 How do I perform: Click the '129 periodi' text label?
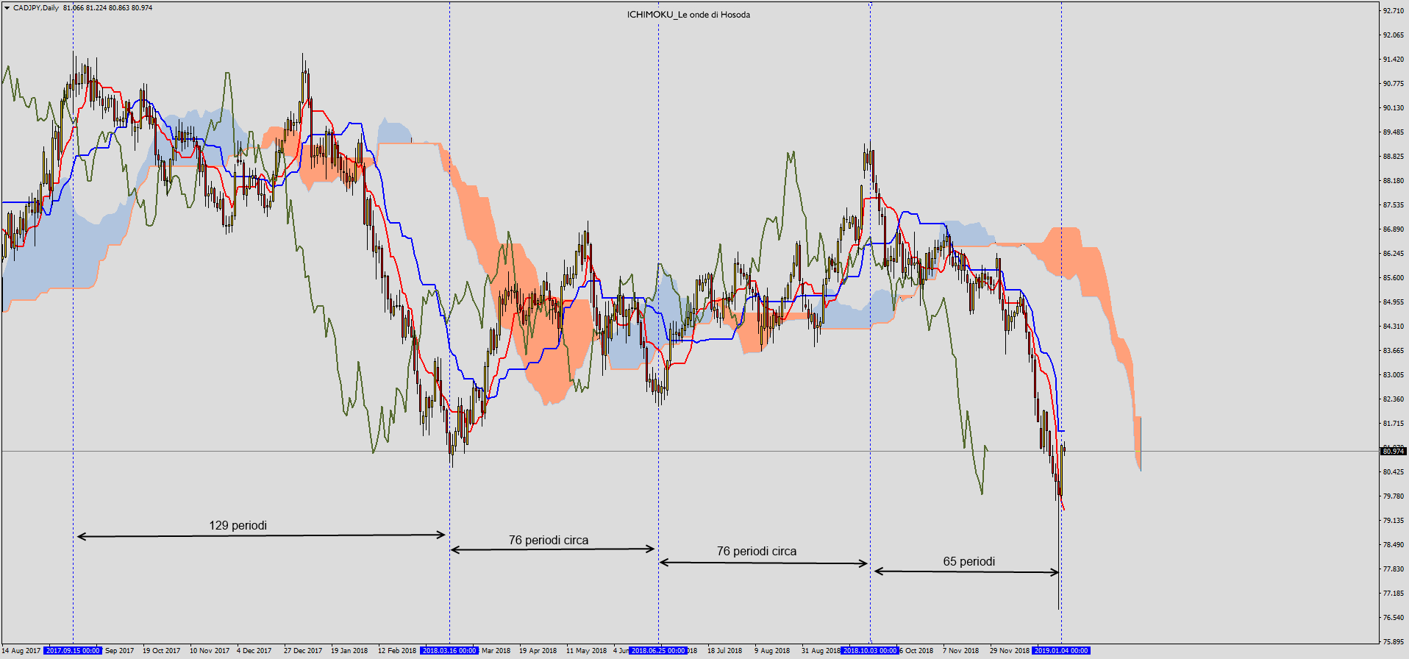[x=238, y=525]
